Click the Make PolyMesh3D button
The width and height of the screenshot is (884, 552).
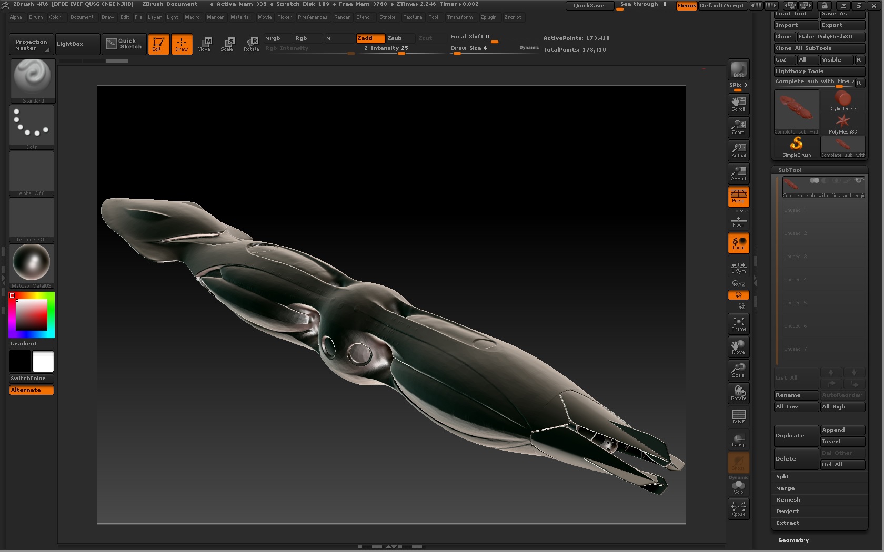point(830,37)
